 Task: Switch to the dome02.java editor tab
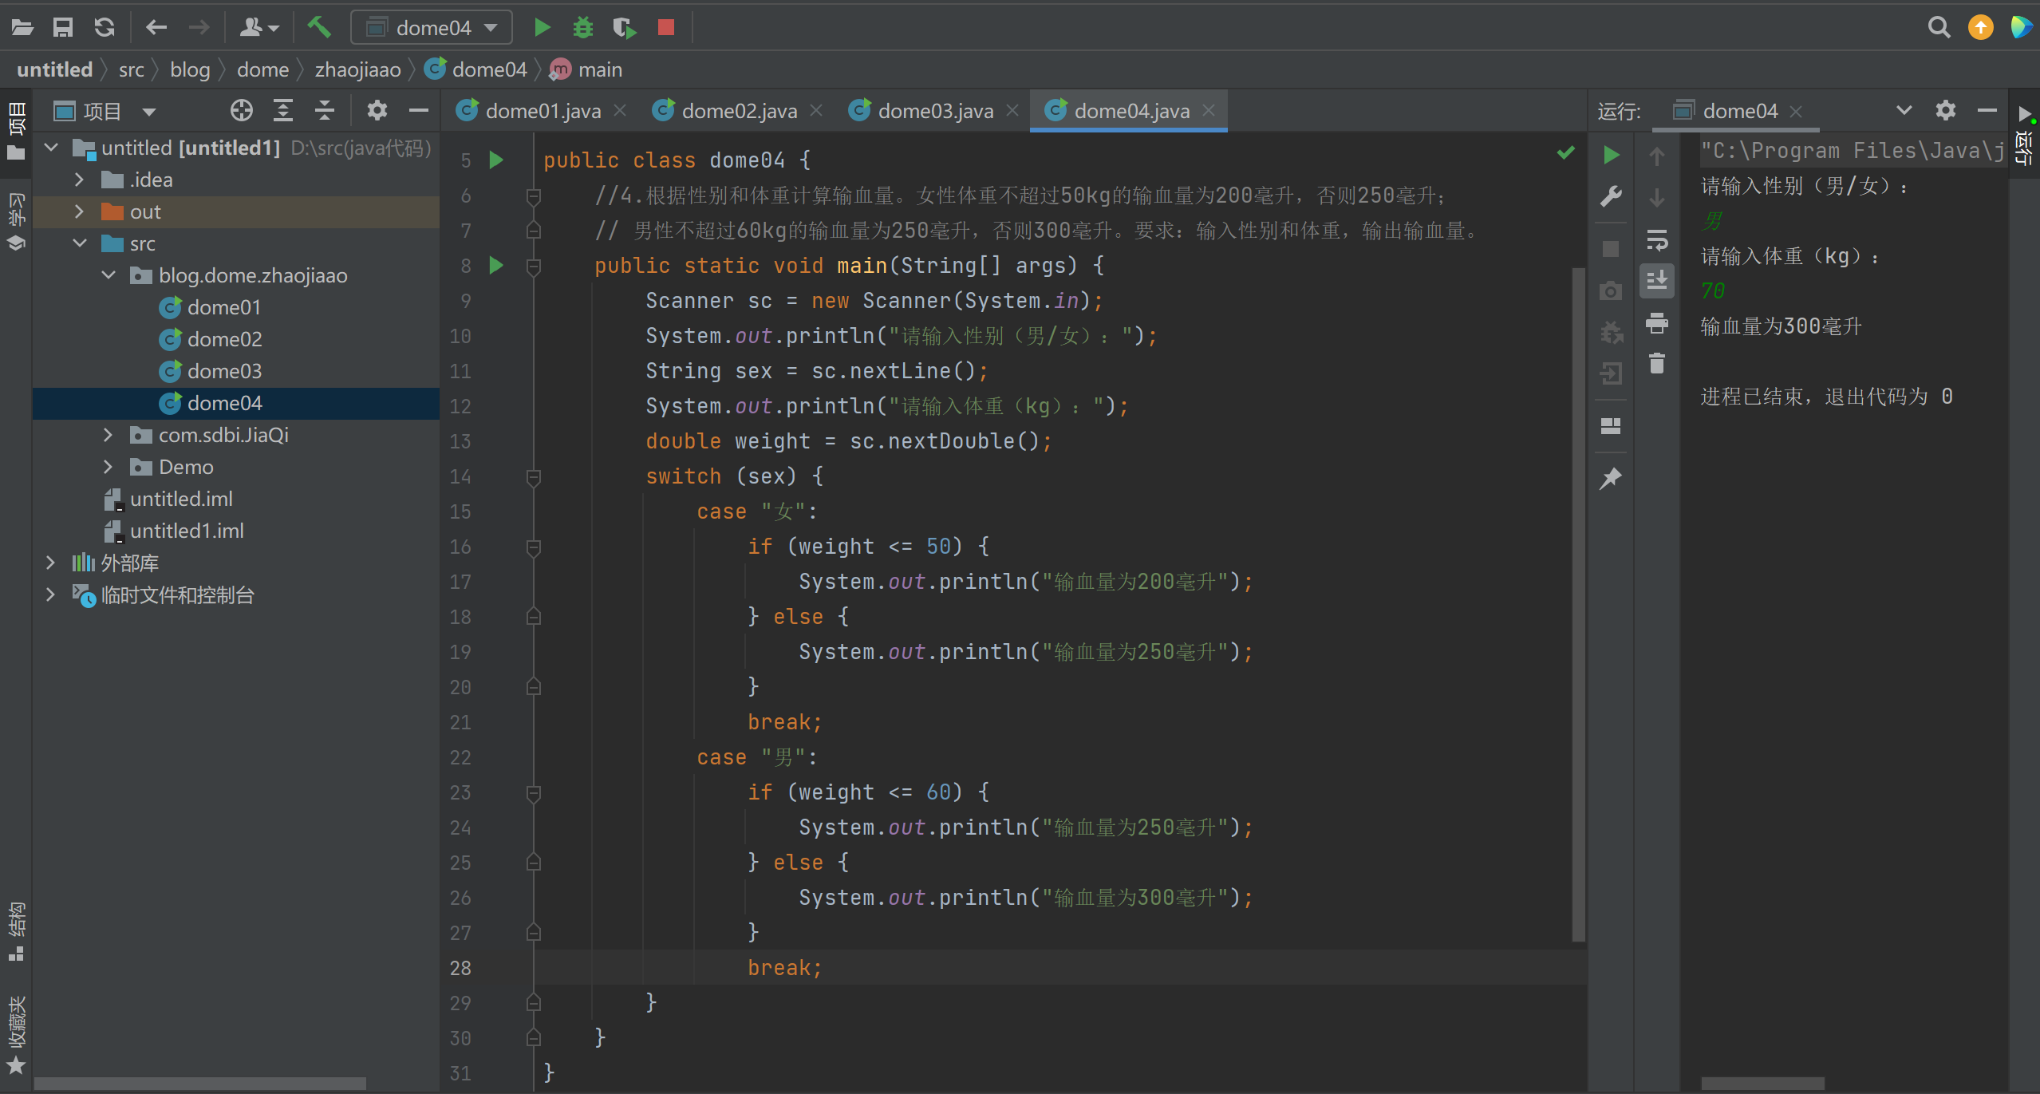(739, 111)
